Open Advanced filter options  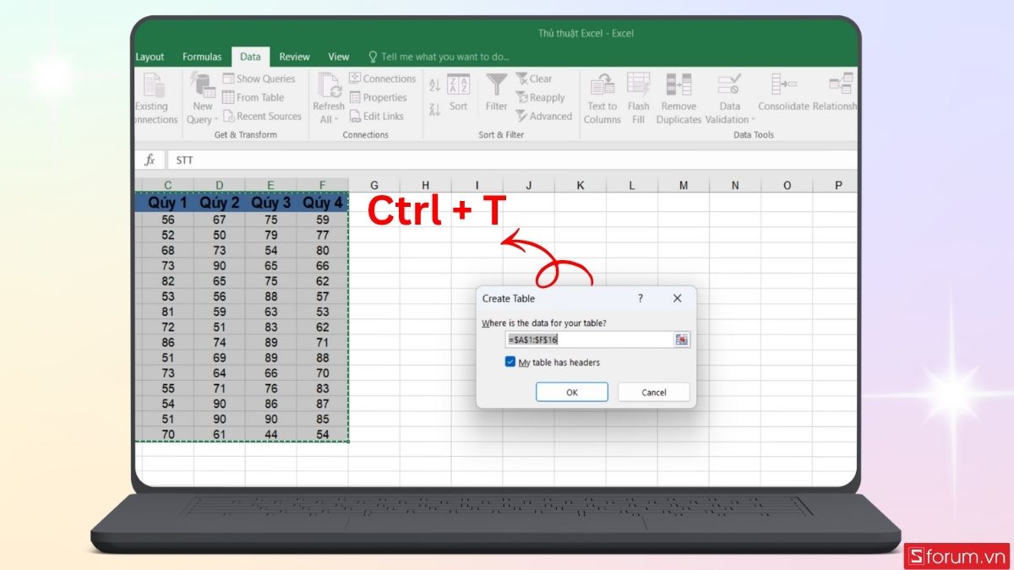pos(544,117)
